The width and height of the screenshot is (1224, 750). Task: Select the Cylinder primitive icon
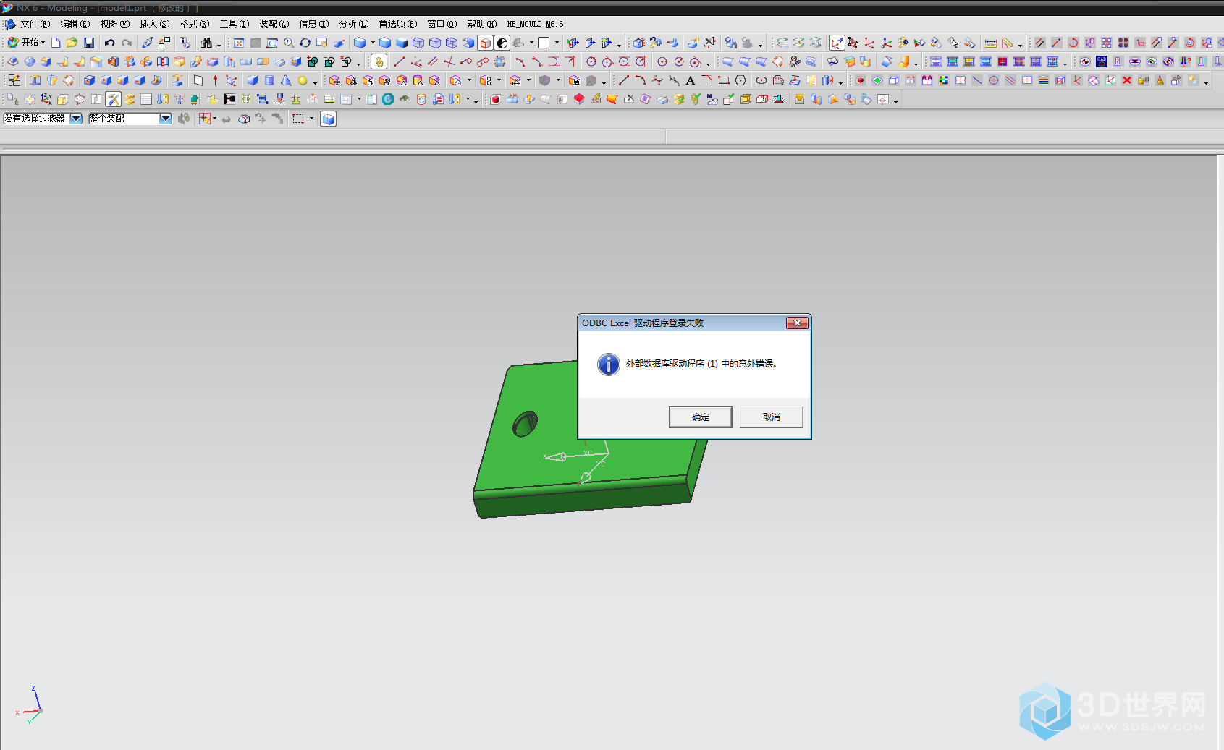tap(269, 80)
